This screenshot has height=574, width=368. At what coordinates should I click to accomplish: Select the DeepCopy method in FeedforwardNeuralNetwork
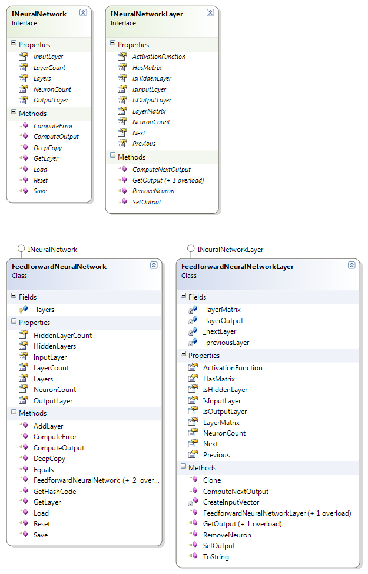[x=49, y=459]
